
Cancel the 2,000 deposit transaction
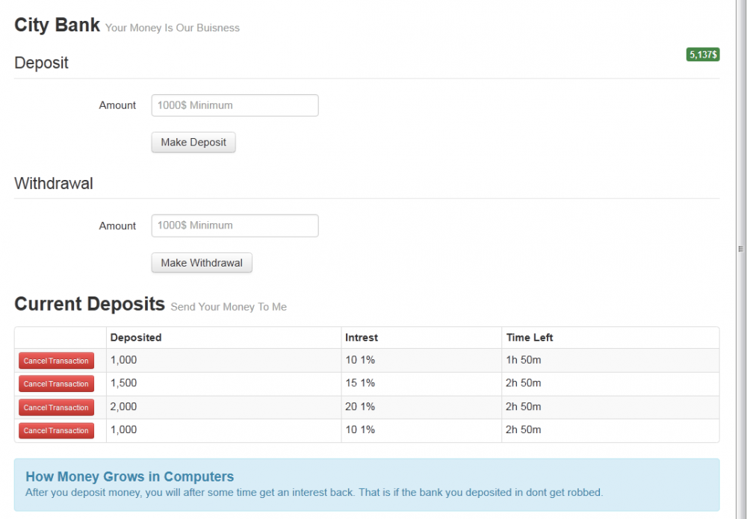point(56,408)
